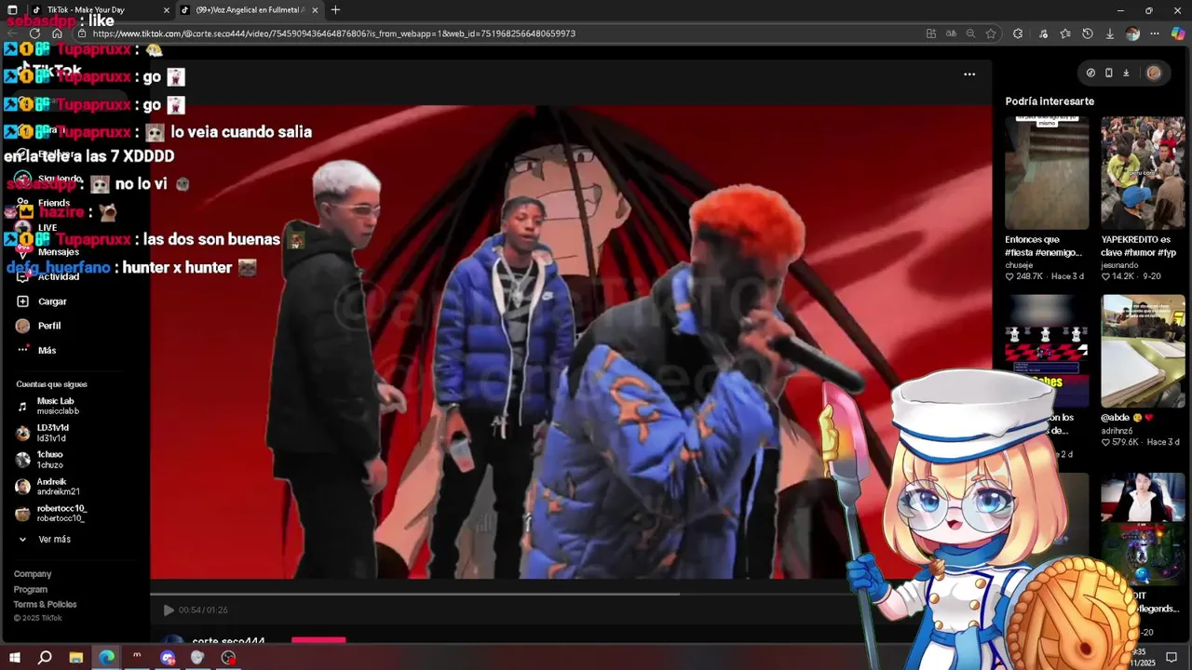Screen dimensions: 1192x670
Task: Click the browser address bar URL
Action: (x=333, y=33)
